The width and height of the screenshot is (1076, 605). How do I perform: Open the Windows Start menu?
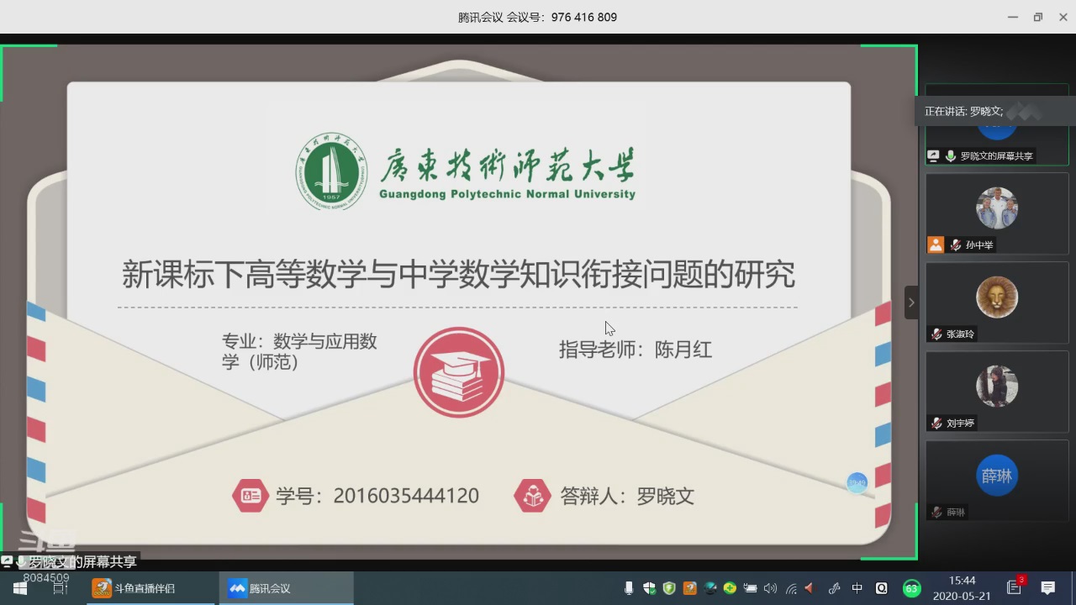coord(20,588)
